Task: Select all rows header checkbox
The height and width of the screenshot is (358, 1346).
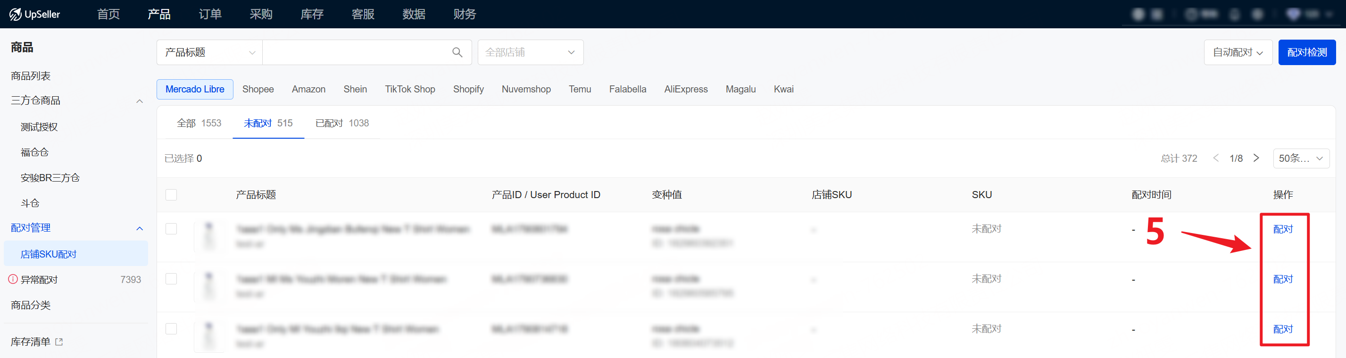Action: tap(171, 195)
